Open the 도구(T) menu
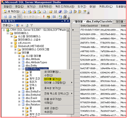The image size is (127, 118). (82, 6)
